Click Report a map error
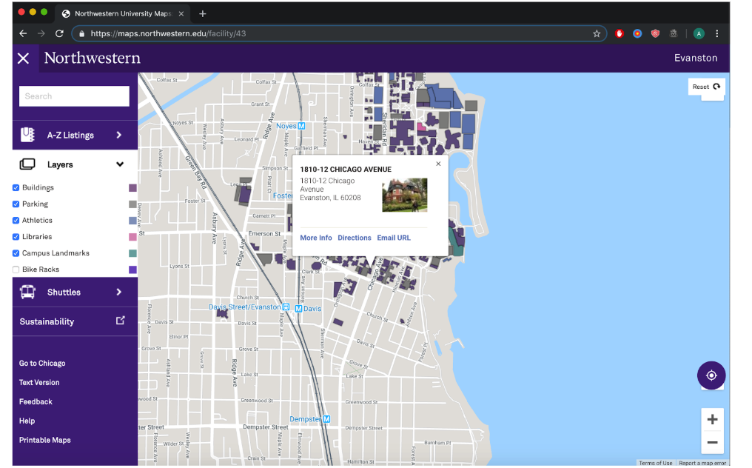Image resolution: width=752 pixels, height=468 pixels. [702, 464]
